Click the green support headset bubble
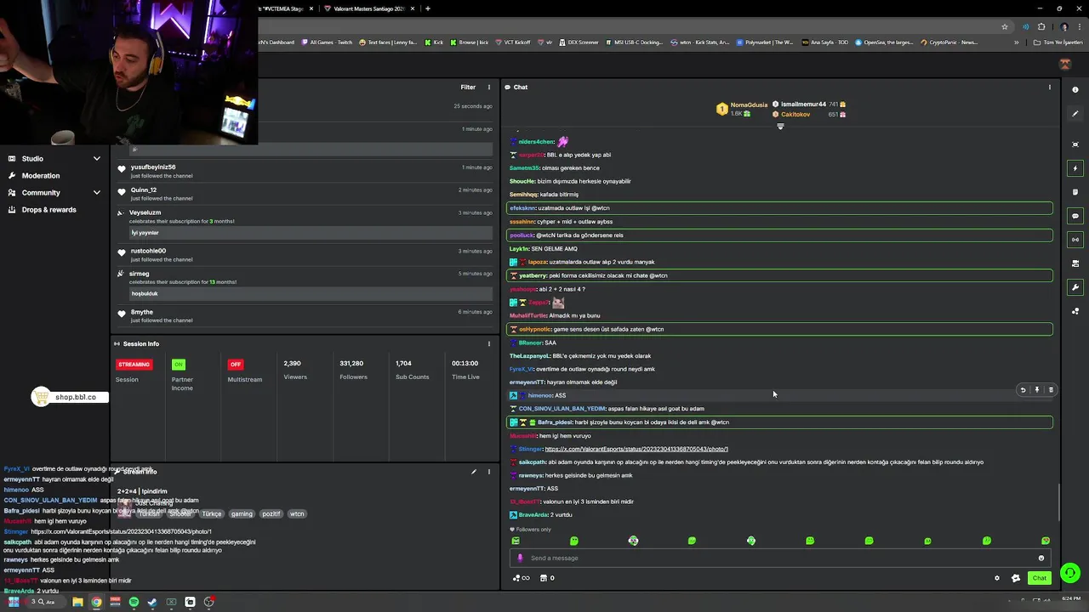The width and height of the screenshot is (1089, 612). click(x=1070, y=573)
